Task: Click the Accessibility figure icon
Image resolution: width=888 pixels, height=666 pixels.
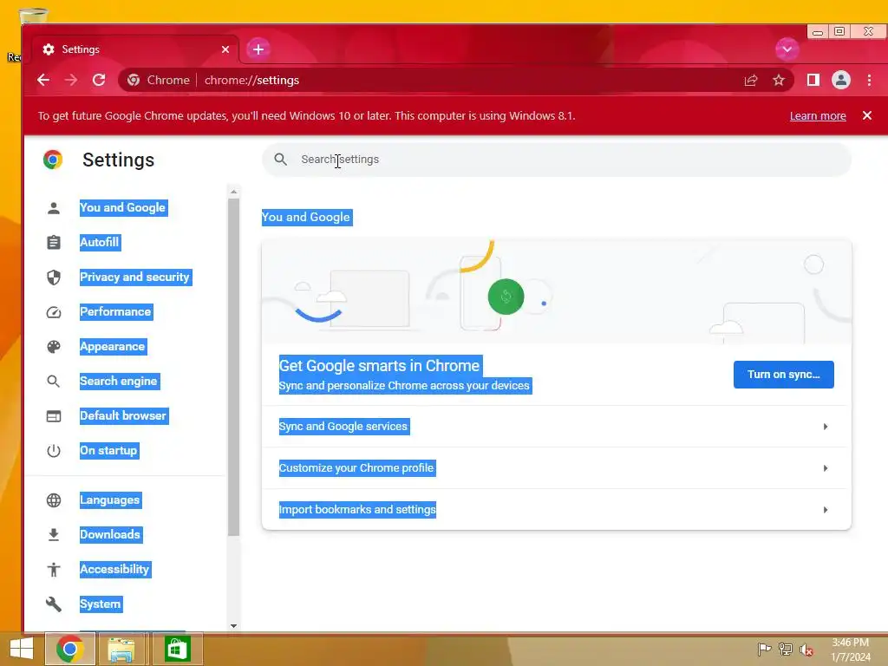Action: tap(54, 569)
